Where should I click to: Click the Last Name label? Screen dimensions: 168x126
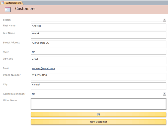(x=9, y=33)
